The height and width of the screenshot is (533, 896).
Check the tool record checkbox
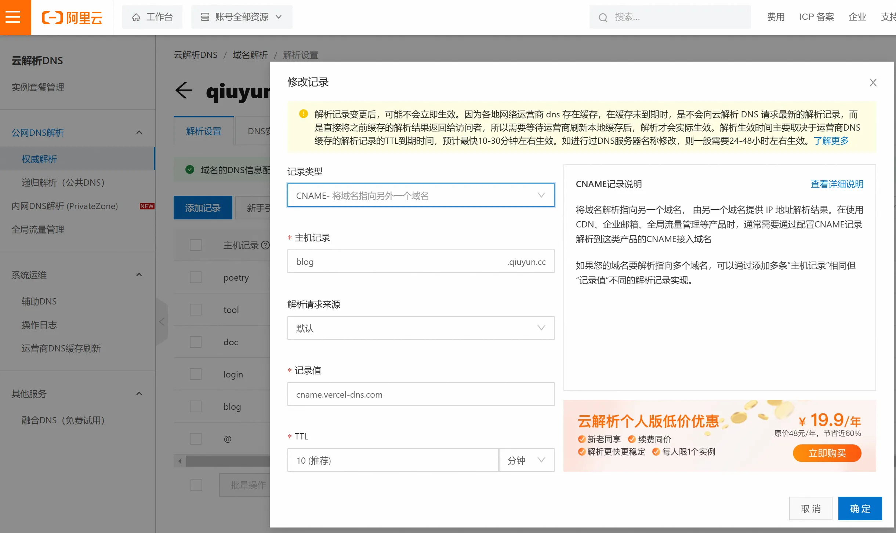click(196, 310)
